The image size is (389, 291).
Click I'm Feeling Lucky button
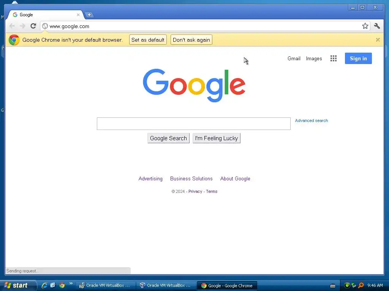point(216,138)
